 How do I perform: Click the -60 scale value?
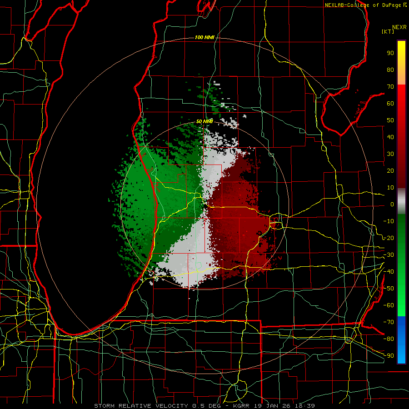(x=389, y=305)
